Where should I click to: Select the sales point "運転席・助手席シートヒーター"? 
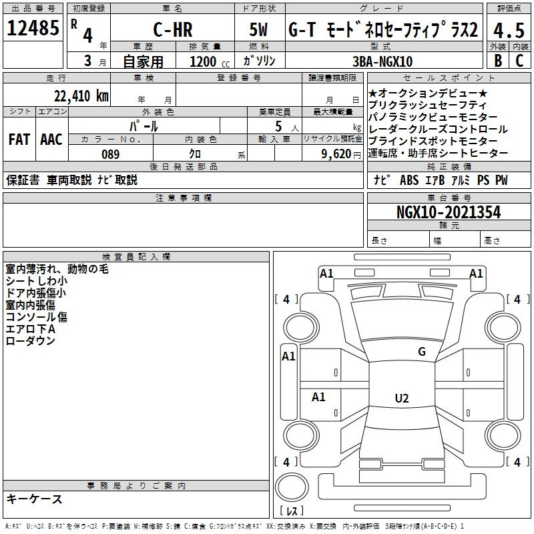(438, 153)
